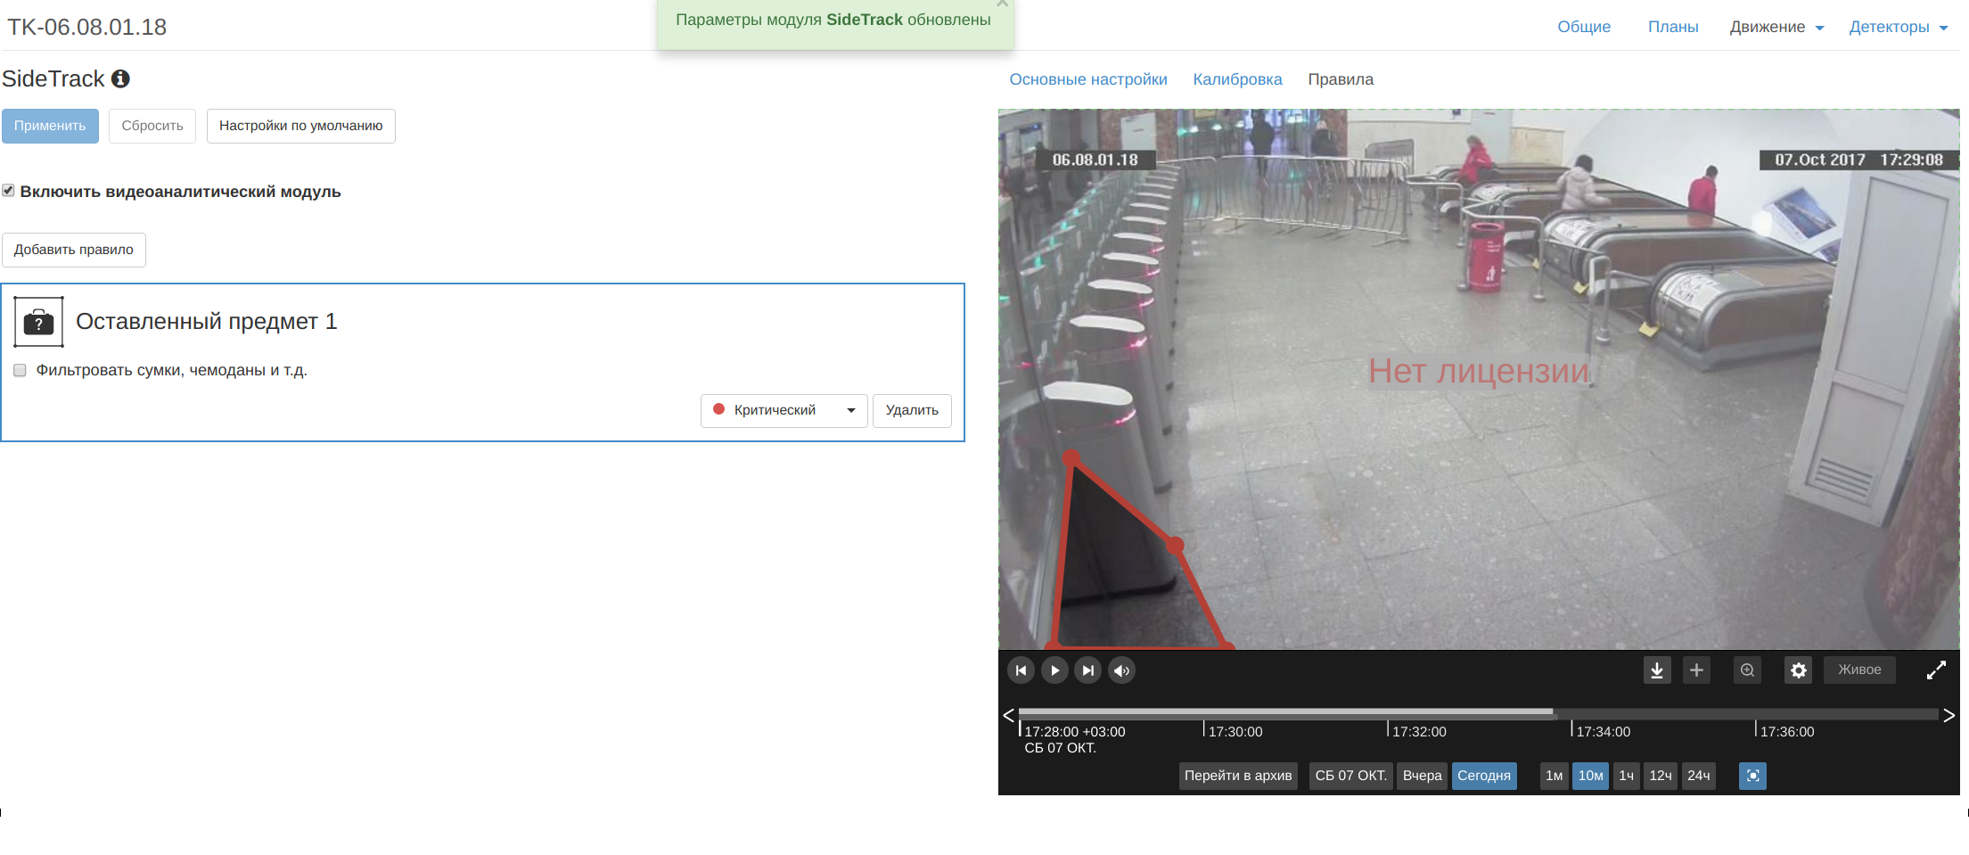Go to Общие section

[1584, 27]
